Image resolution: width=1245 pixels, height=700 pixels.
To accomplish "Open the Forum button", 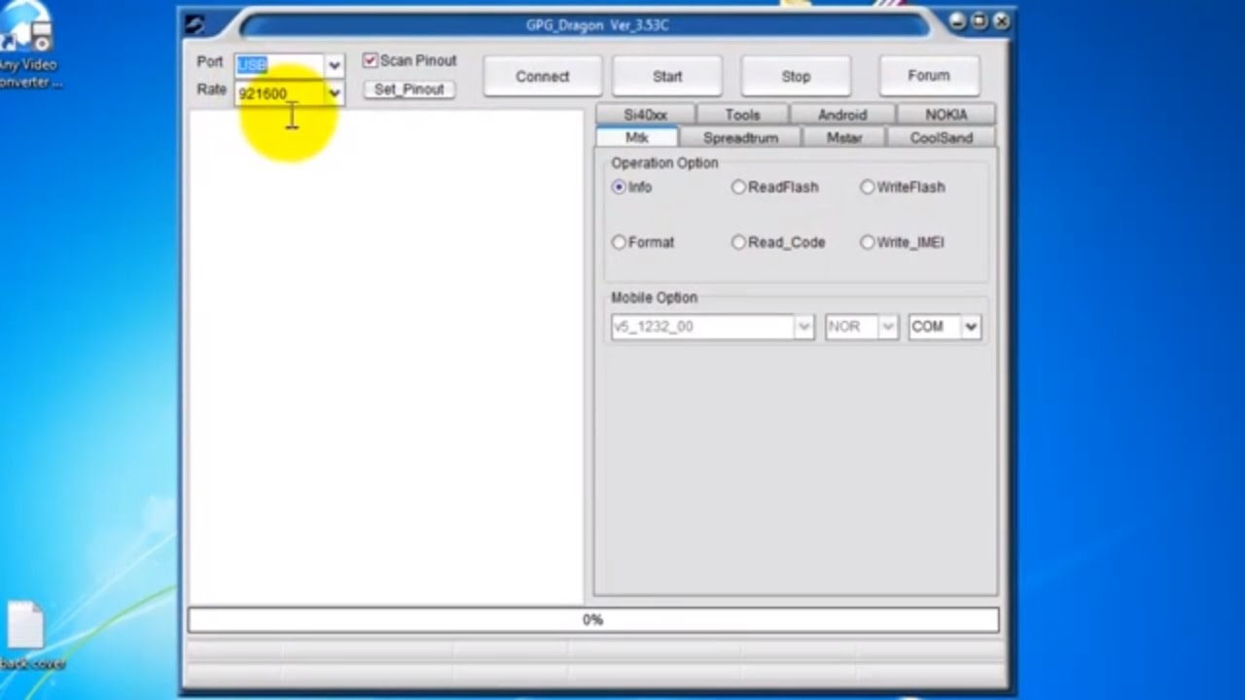I will (x=929, y=75).
